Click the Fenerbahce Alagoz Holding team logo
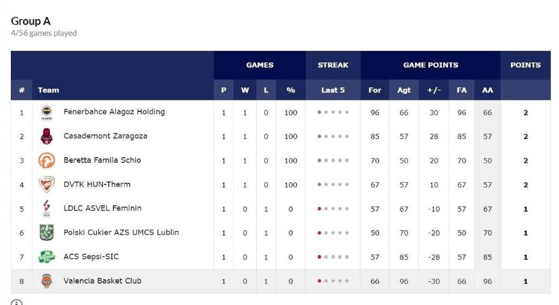The height and width of the screenshot is (305, 559). (47, 113)
